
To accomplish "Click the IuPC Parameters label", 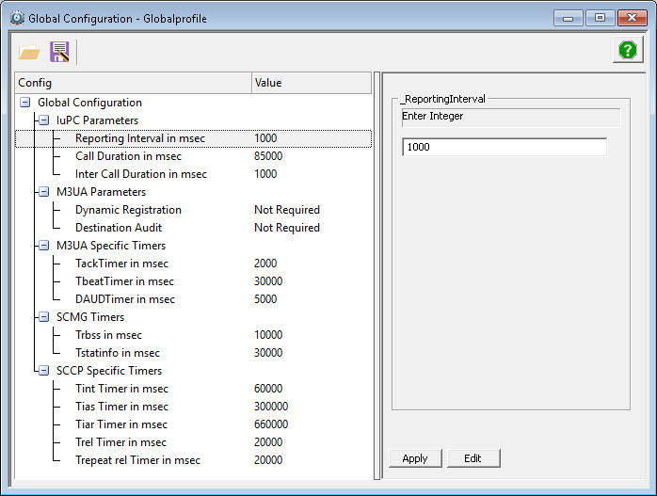I will (x=97, y=120).
